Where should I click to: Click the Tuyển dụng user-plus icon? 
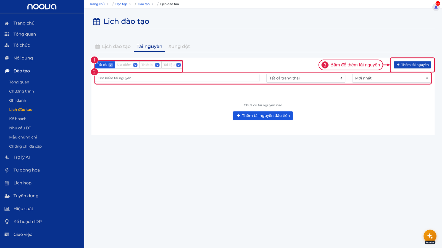point(7,196)
